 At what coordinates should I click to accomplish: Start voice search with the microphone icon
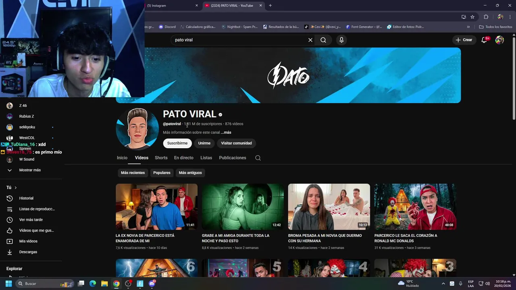(341, 40)
